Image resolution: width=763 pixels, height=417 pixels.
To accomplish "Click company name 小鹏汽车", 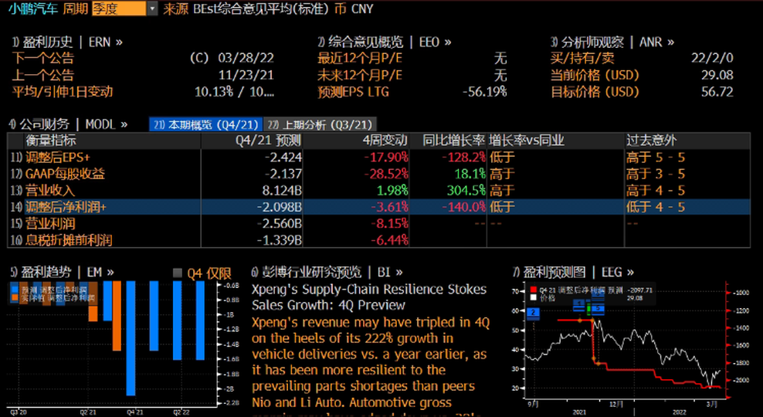I will 33,8.
